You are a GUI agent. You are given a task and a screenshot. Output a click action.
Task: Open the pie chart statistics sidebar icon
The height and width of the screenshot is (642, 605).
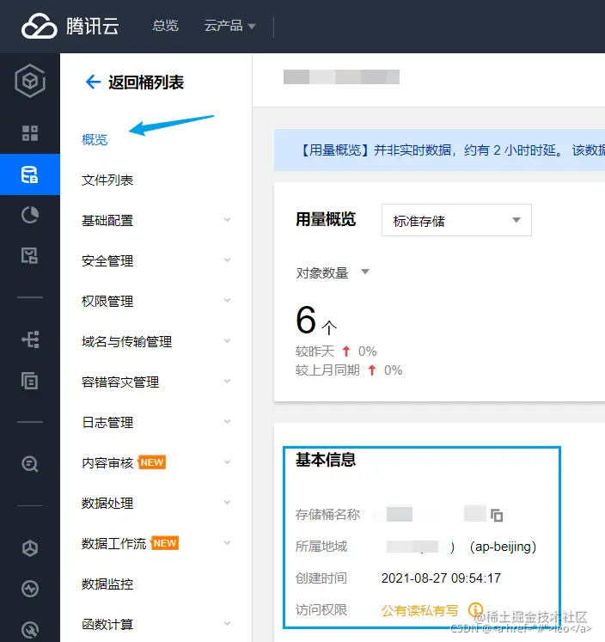click(x=30, y=215)
